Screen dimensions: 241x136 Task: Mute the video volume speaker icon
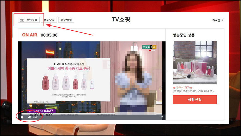(29, 117)
